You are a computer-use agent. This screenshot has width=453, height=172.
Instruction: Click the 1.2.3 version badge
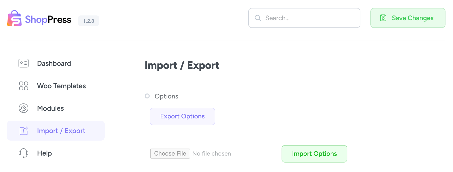click(x=89, y=21)
